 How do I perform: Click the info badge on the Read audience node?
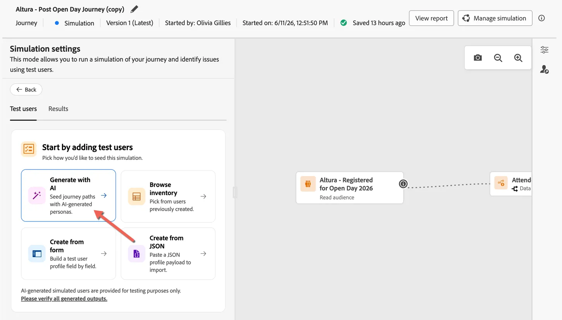point(403,184)
